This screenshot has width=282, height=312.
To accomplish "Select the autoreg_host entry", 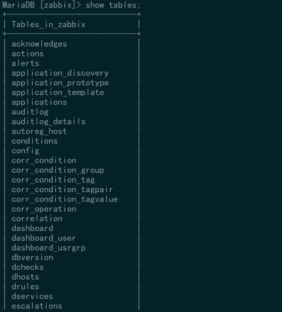I will 39,131.
